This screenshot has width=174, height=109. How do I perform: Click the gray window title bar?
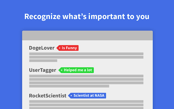88,35
